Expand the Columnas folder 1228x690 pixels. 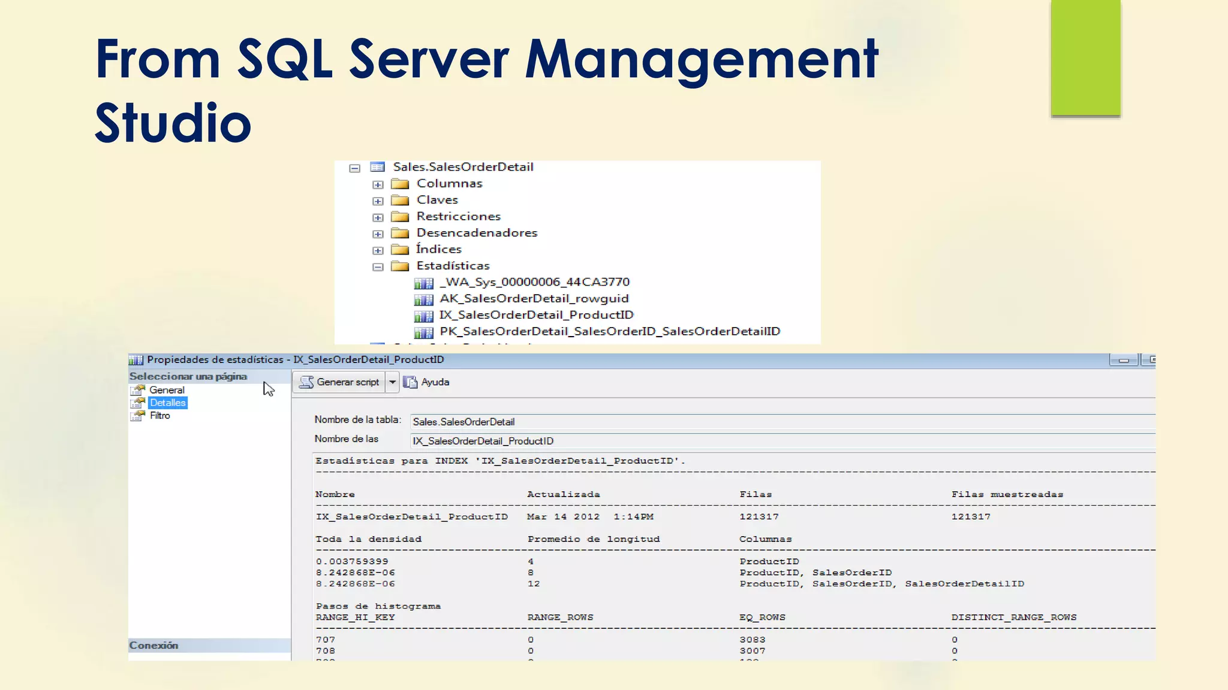click(x=378, y=184)
